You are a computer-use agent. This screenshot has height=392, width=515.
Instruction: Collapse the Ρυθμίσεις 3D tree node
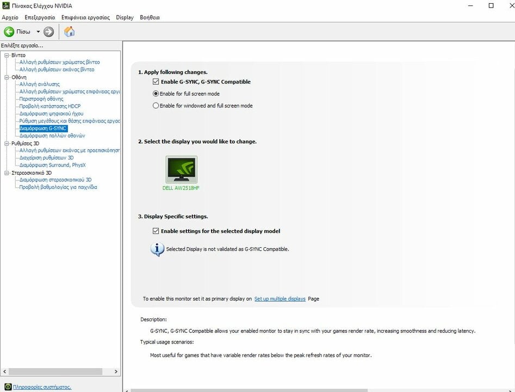click(x=7, y=143)
